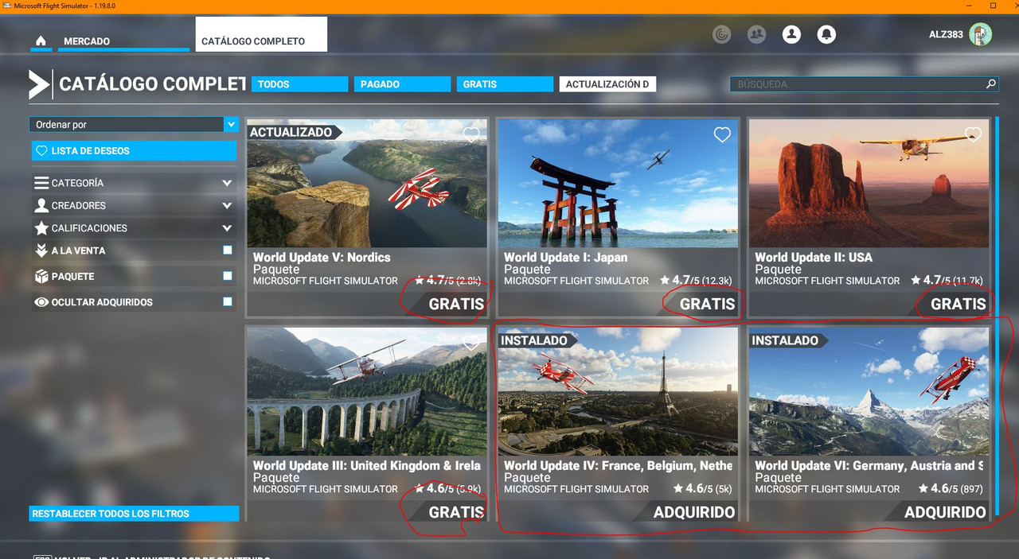The width and height of the screenshot is (1019, 559).
Task: Click RESTABLECER TODOS LOS FILTROS
Action: 134,514
